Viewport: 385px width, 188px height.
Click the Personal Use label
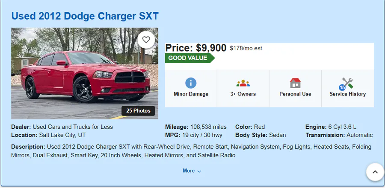pyautogui.click(x=295, y=94)
